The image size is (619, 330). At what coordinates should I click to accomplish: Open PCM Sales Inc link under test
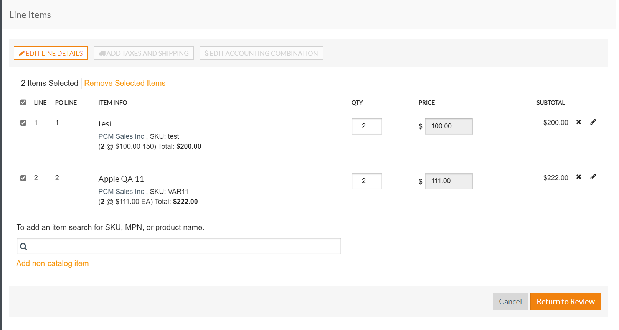[121, 136]
